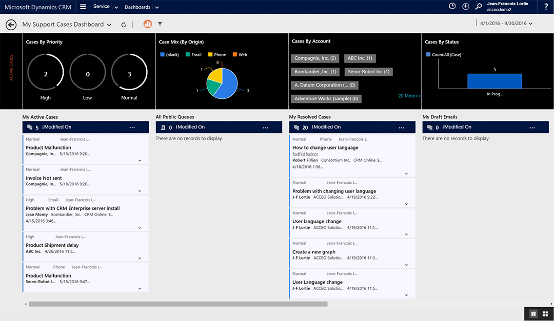Screen dimensions: 554x321
Task: Expand the User language change card
Action: pyautogui.click(x=406, y=234)
